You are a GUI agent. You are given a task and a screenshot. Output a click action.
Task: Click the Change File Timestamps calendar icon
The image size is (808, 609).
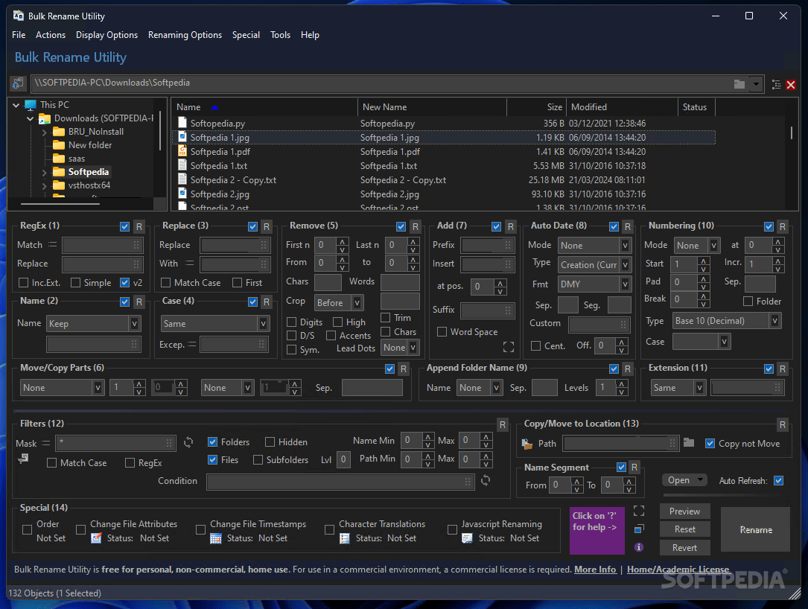[x=216, y=538]
